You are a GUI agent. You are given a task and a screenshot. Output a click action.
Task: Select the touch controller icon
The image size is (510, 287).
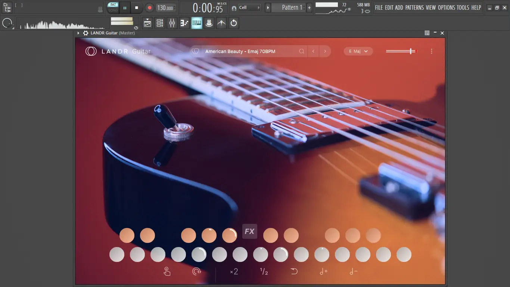[167, 271]
